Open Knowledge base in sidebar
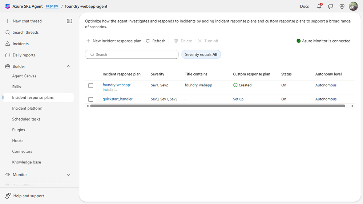This screenshot has height=204, width=363. pos(27,162)
